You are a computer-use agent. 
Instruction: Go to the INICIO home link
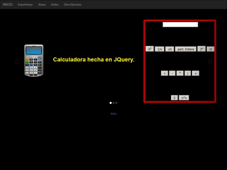pyautogui.click(x=8, y=5)
